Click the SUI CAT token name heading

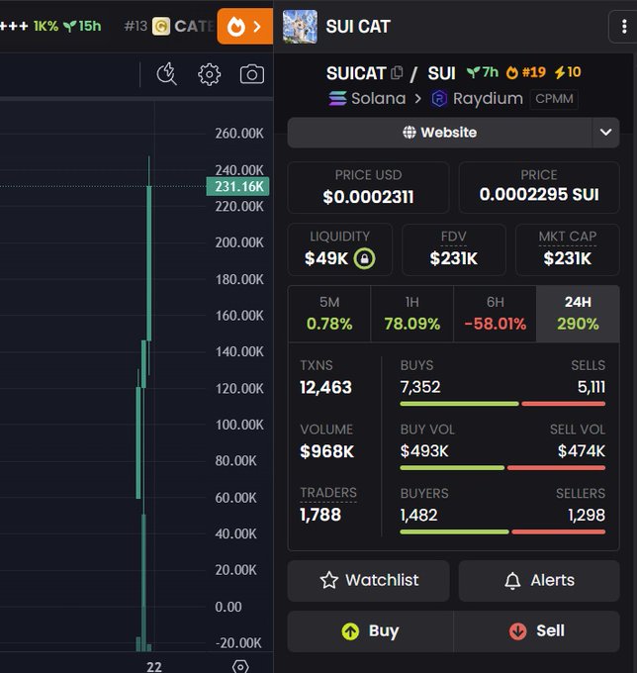pos(358,27)
